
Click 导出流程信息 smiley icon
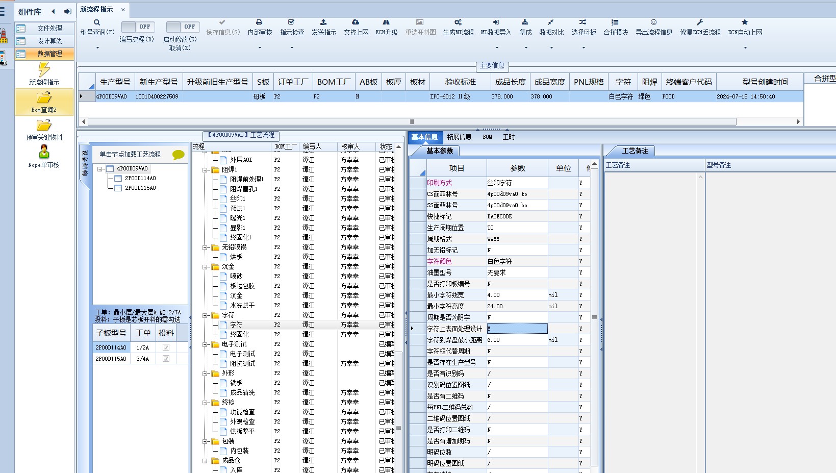pyautogui.click(x=653, y=22)
